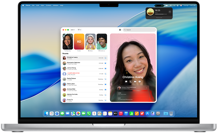Click the Mail icon under Christine Huang

[x=139, y=81]
